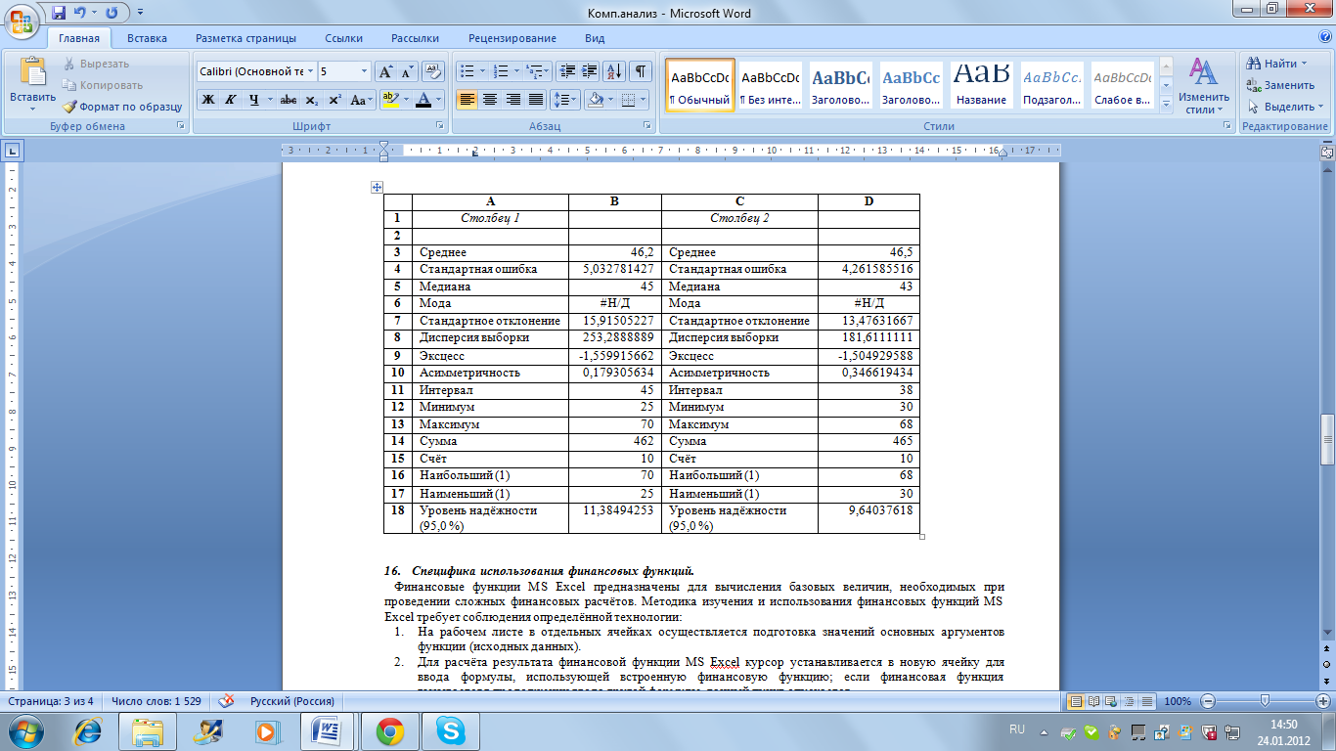Open line spacing options
The width and height of the screenshot is (1336, 751).
(565, 100)
